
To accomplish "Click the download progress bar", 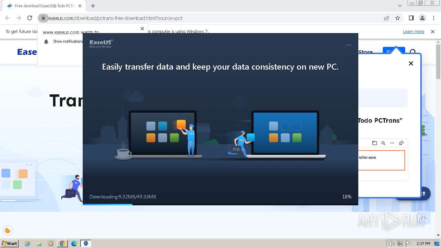I will pos(220,204).
